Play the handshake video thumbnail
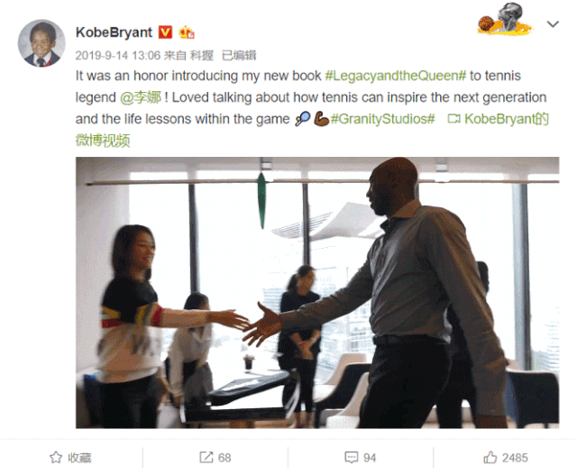The height and width of the screenshot is (475, 577). (x=317, y=293)
